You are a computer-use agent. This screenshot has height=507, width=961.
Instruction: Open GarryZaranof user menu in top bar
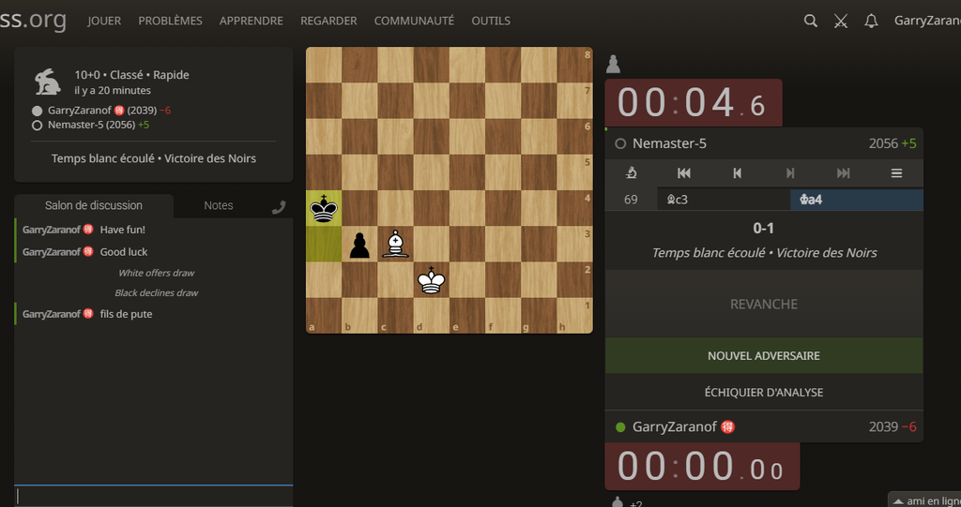coord(926,21)
